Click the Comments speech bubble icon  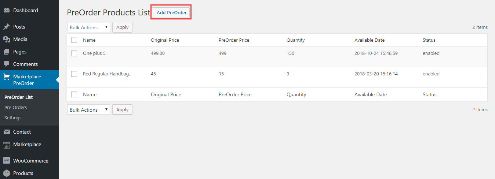tap(7, 64)
